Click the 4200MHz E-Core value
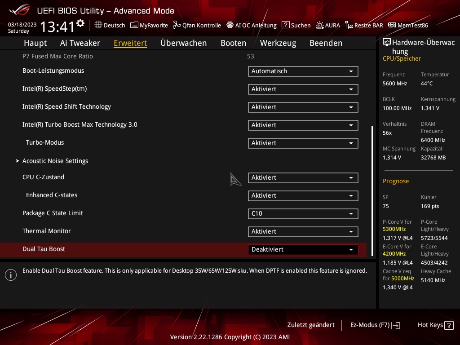460x345 pixels. click(x=394, y=253)
